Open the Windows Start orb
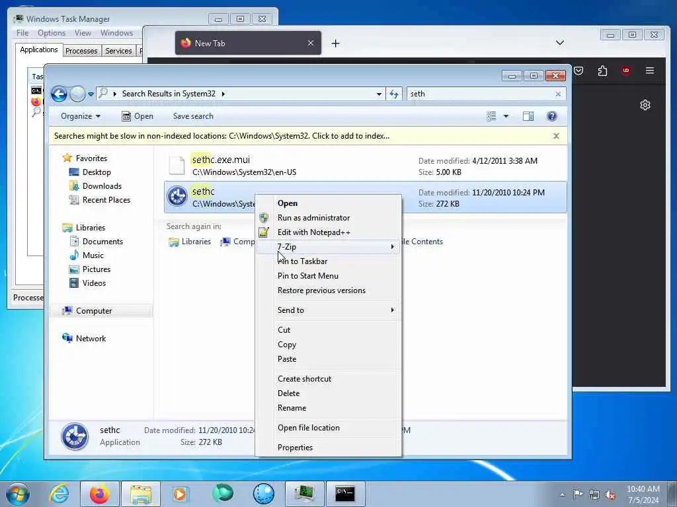The image size is (677, 507). point(18,494)
